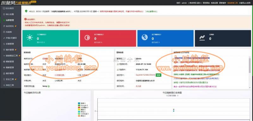Click globe icon on blue stats card
This screenshot has width=253, height=121.
click(x=145, y=37)
